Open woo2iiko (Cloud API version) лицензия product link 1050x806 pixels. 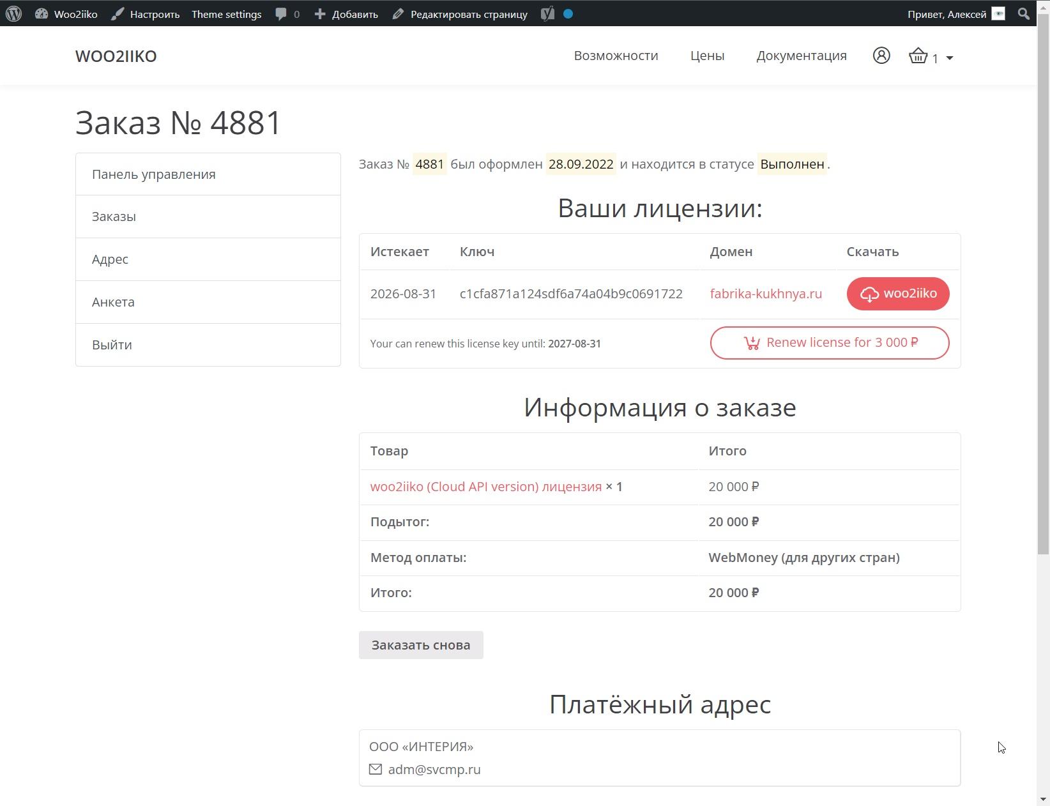click(486, 487)
